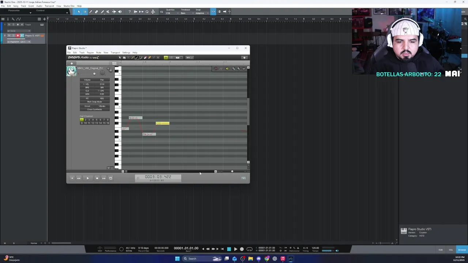Click the Add Track plus icon in track list
The image size is (468, 263).
[x=45, y=19]
